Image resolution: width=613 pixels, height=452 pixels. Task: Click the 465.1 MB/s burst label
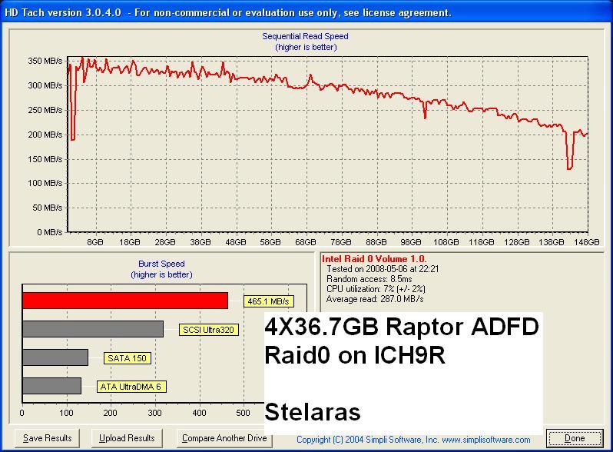pyautogui.click(x=268, y=301)
